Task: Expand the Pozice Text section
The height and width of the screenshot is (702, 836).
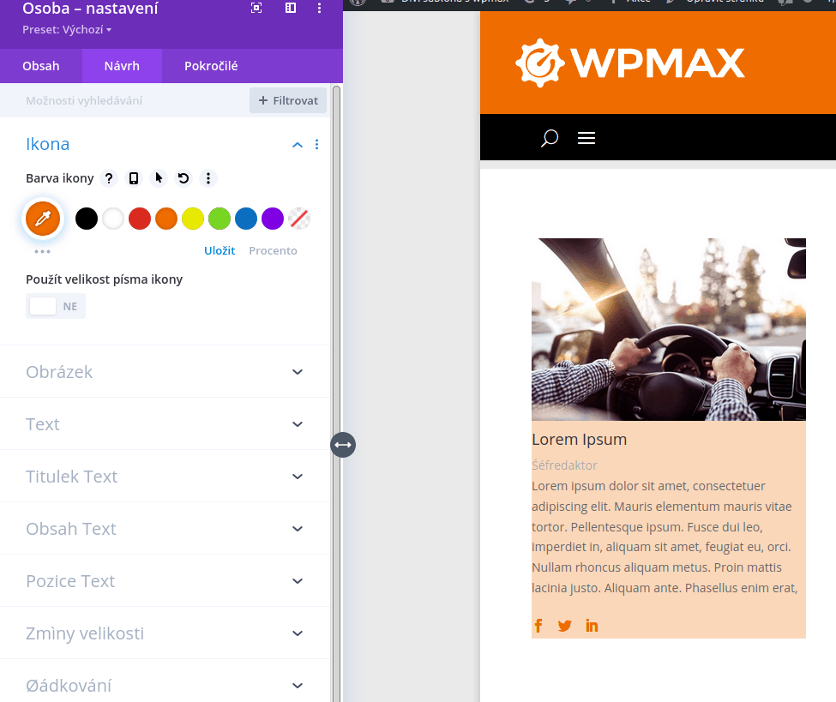Action: coord(165,580)
